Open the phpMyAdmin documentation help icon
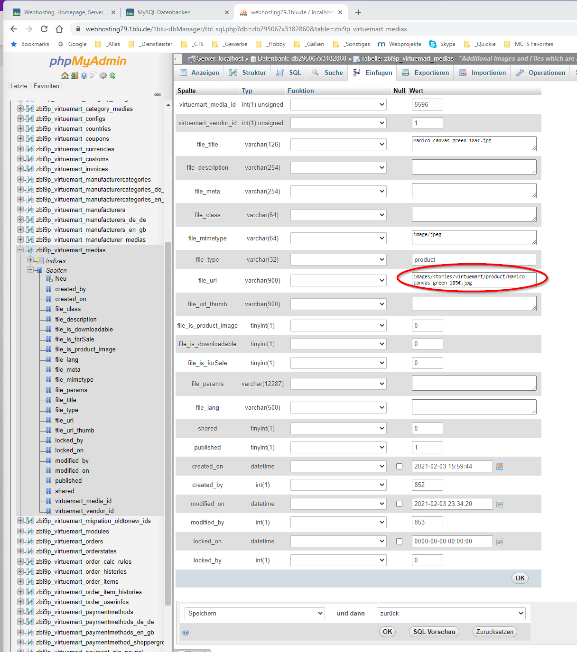This screenshot has height=652, width=577. pyautogui.click(x=84, y=76)
